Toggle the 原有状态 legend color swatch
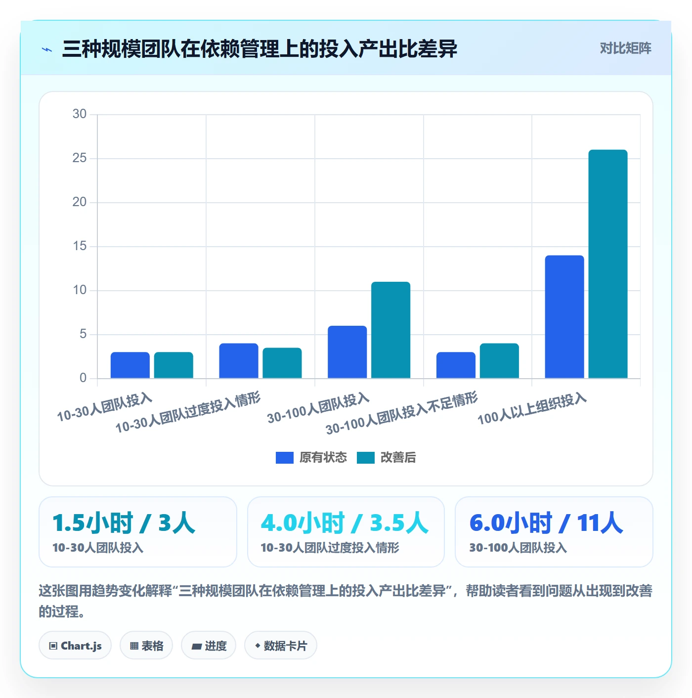This screenshot has height=698, width=692. coord(284,458)
